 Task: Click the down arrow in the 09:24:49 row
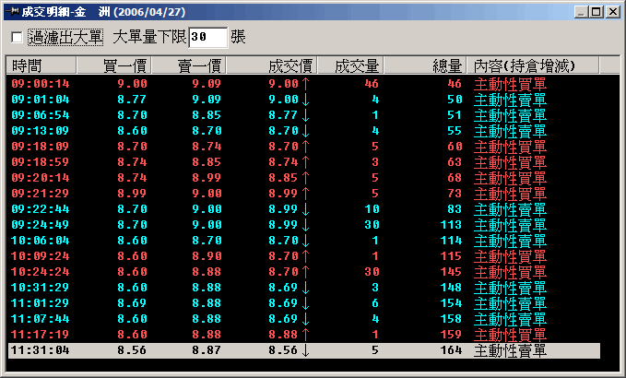[x=304, y=225]
